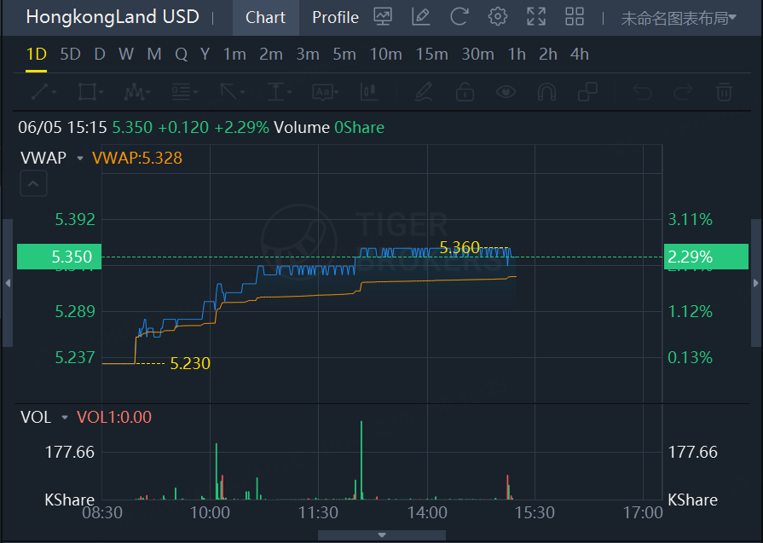
Task: Click the 5.230 low price label
Action: (190, 363)
